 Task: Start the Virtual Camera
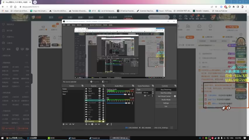tap(164, 96)
